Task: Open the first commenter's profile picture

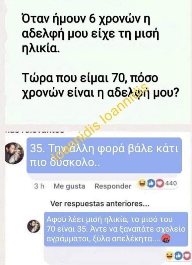Action: 14,153
